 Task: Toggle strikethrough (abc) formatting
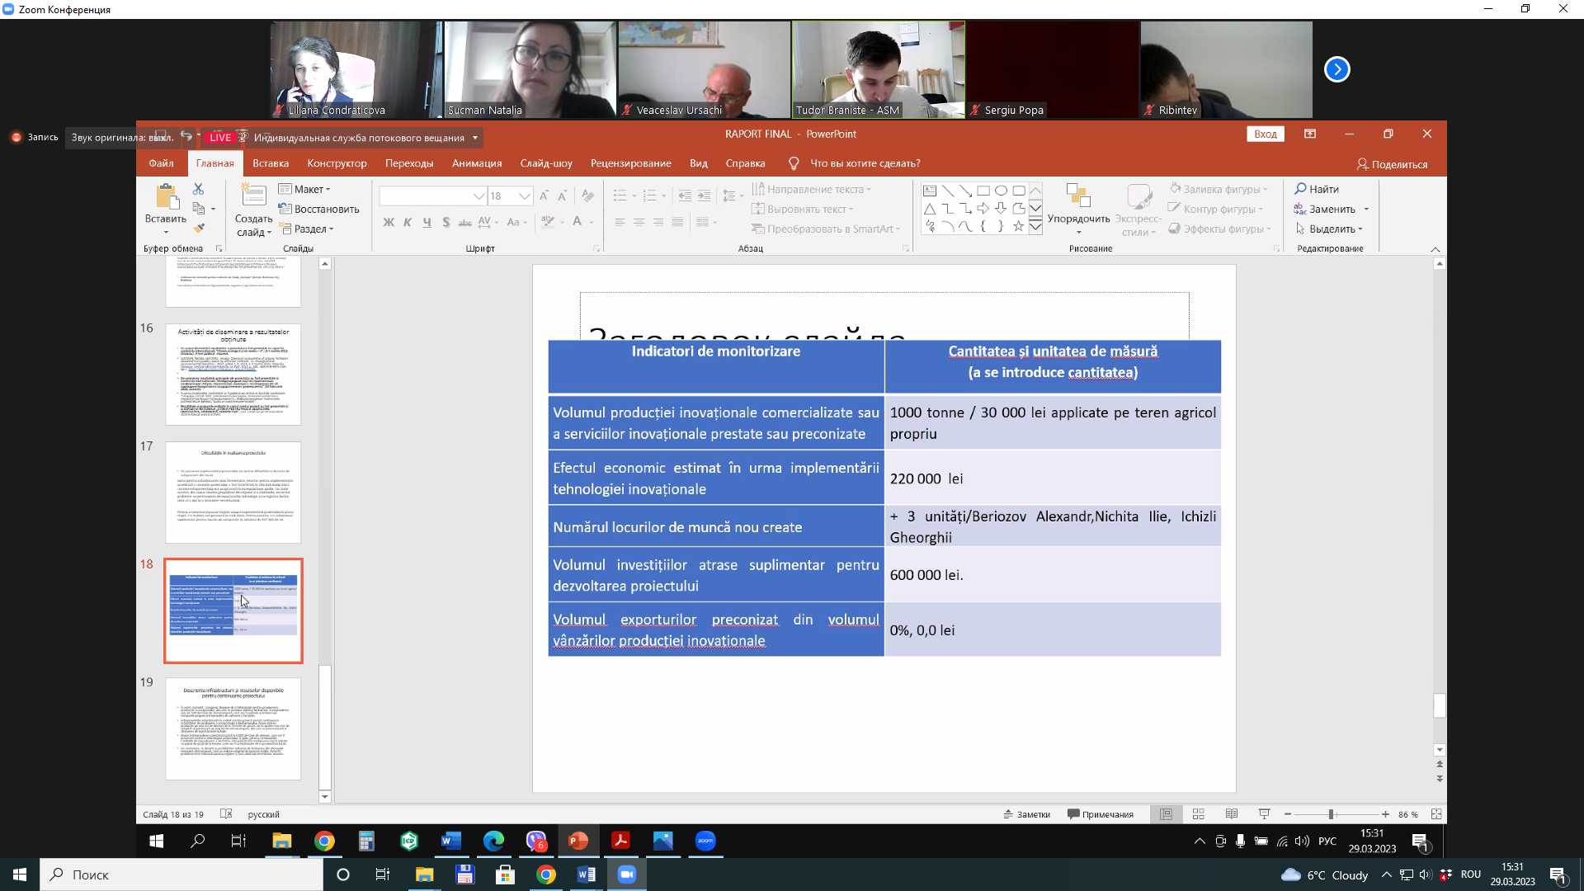point(464,222)
